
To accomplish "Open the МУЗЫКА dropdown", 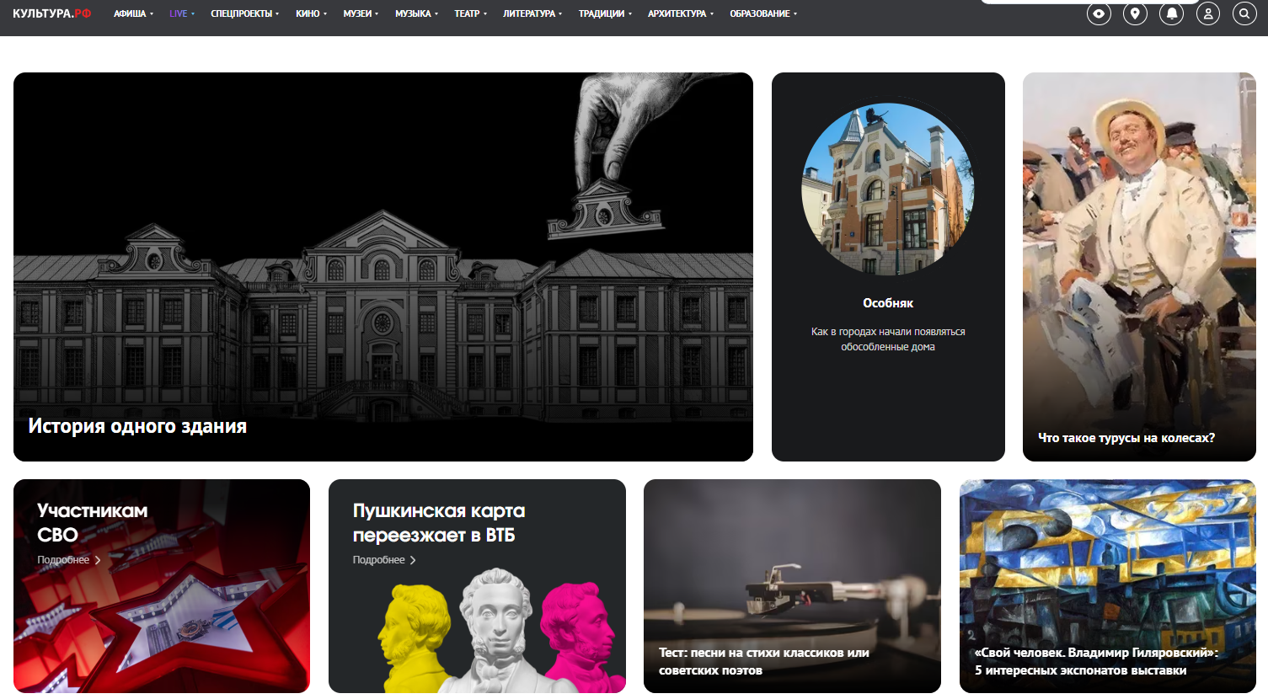I will click(416, 13).
